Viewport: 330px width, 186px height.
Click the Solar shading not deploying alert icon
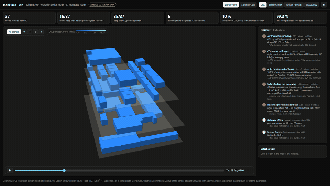click(264, 84)
